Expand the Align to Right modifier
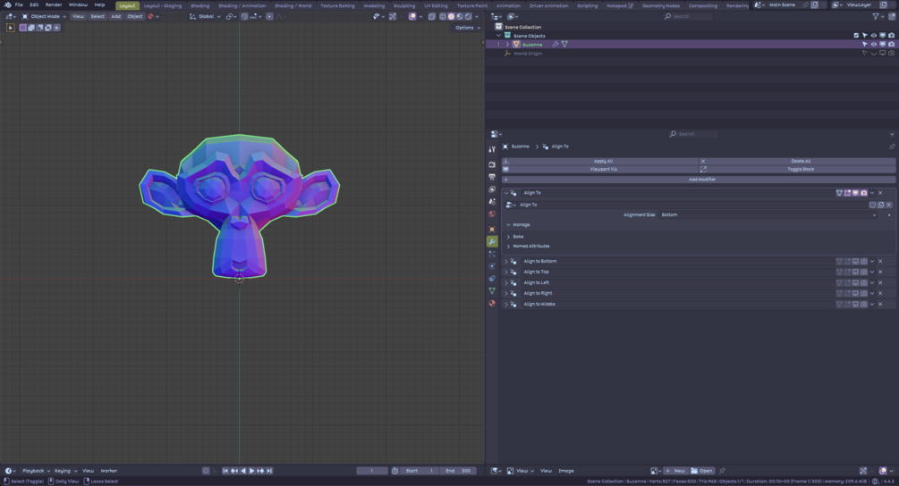The image size is (899, 486). 506,293
